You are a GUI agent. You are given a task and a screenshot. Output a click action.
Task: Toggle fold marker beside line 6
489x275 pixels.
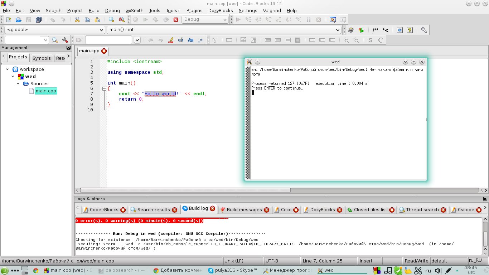(x=104, y=88)
